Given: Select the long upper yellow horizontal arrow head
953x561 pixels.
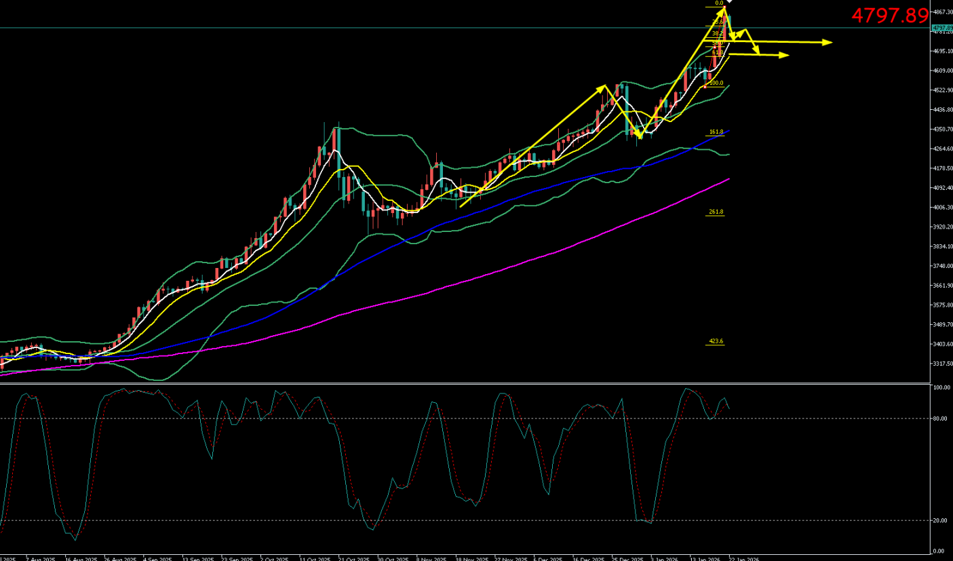Looking at the screenshot, I should pos(828,43).
